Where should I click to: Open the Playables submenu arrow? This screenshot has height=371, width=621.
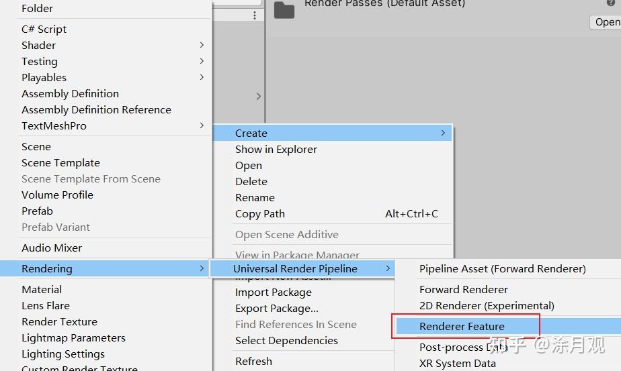pyautogui.click(x=202, y=77)
